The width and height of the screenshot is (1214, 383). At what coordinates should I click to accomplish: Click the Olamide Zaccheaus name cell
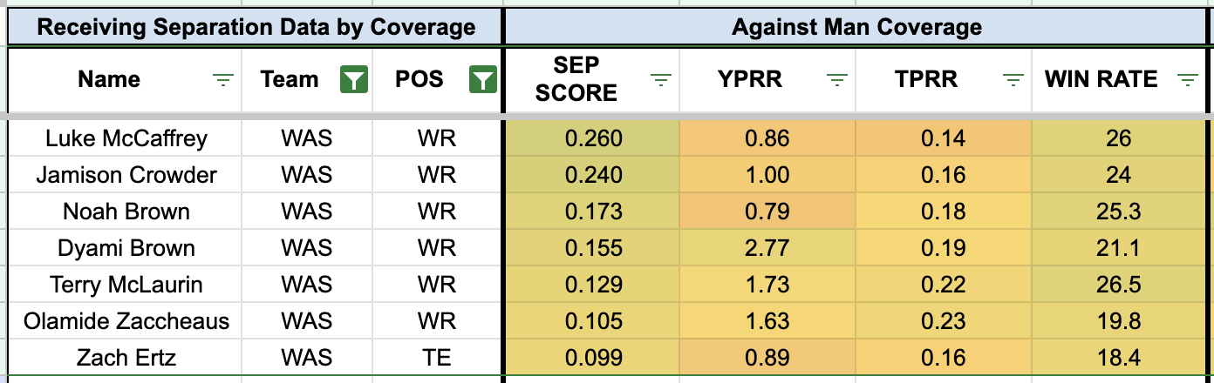point(126,321)
